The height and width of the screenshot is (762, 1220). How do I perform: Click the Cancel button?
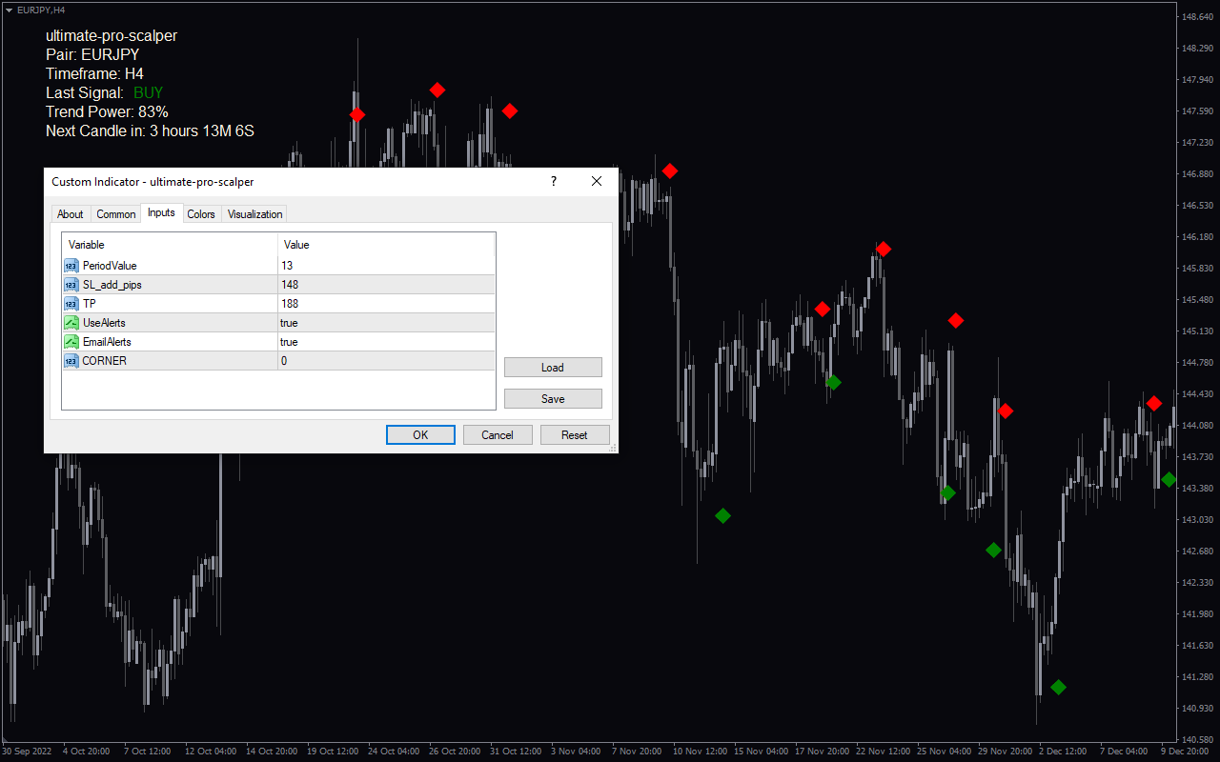coord(498,434)
